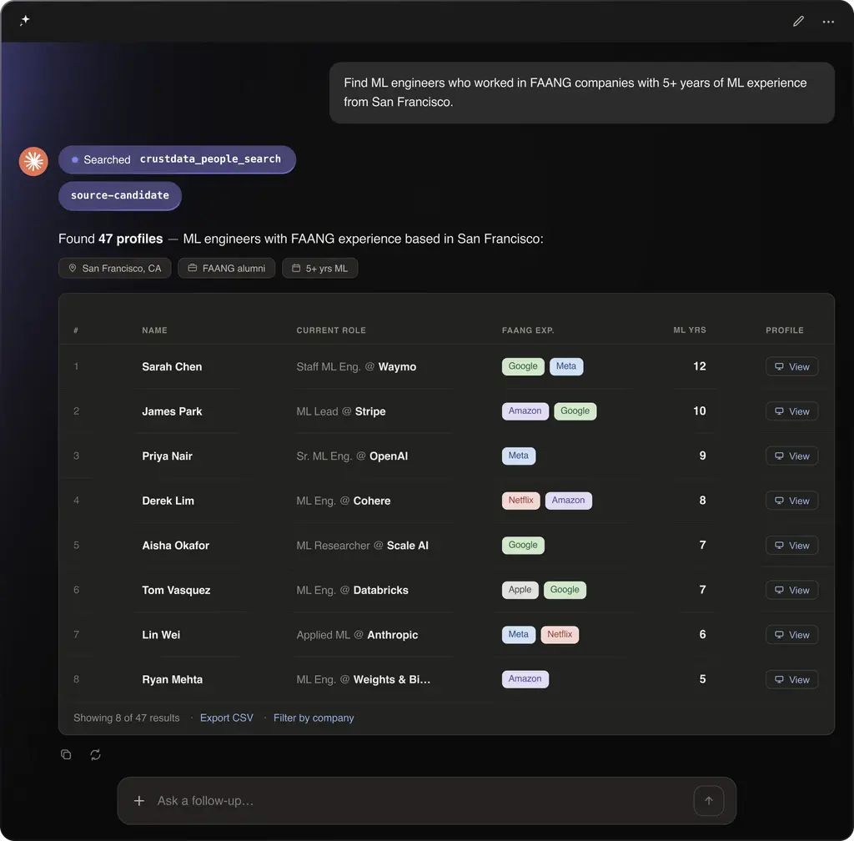Click the user prompt message bubble
Screen dimensions: 854x841
pos(581,93)
